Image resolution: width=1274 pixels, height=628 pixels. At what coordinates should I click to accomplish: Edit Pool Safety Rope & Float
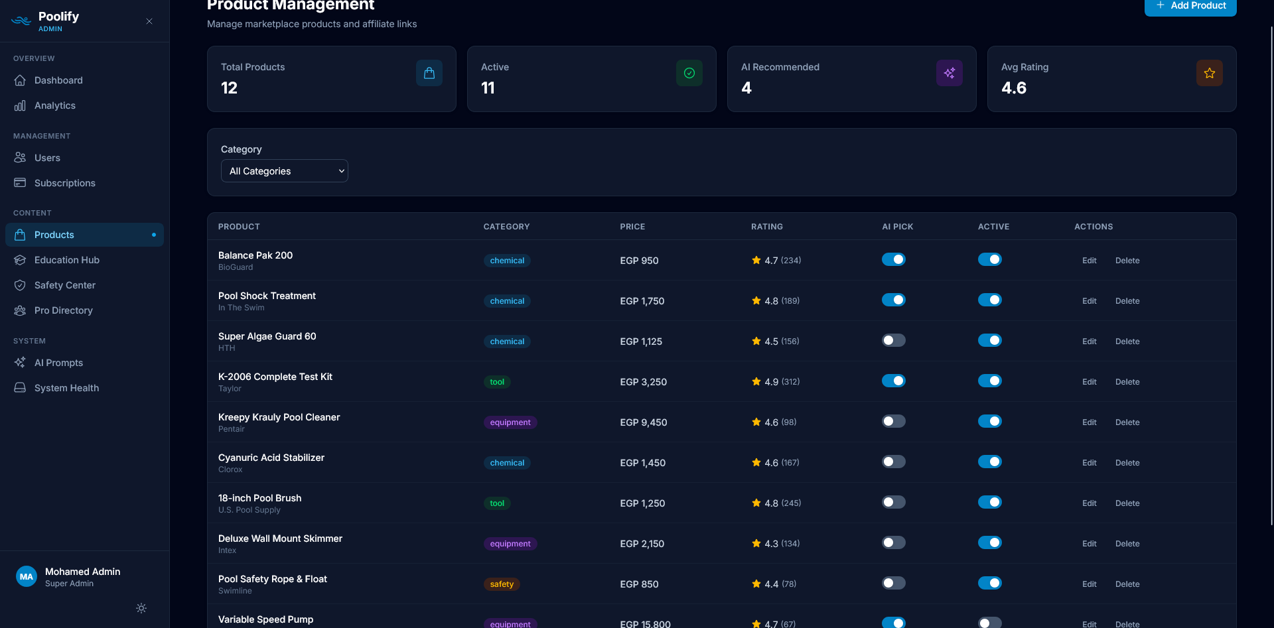point(1090,584)
